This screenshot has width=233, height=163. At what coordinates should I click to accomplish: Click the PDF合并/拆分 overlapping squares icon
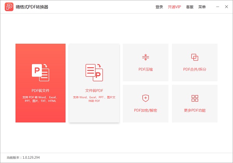(x=195, y=57)
